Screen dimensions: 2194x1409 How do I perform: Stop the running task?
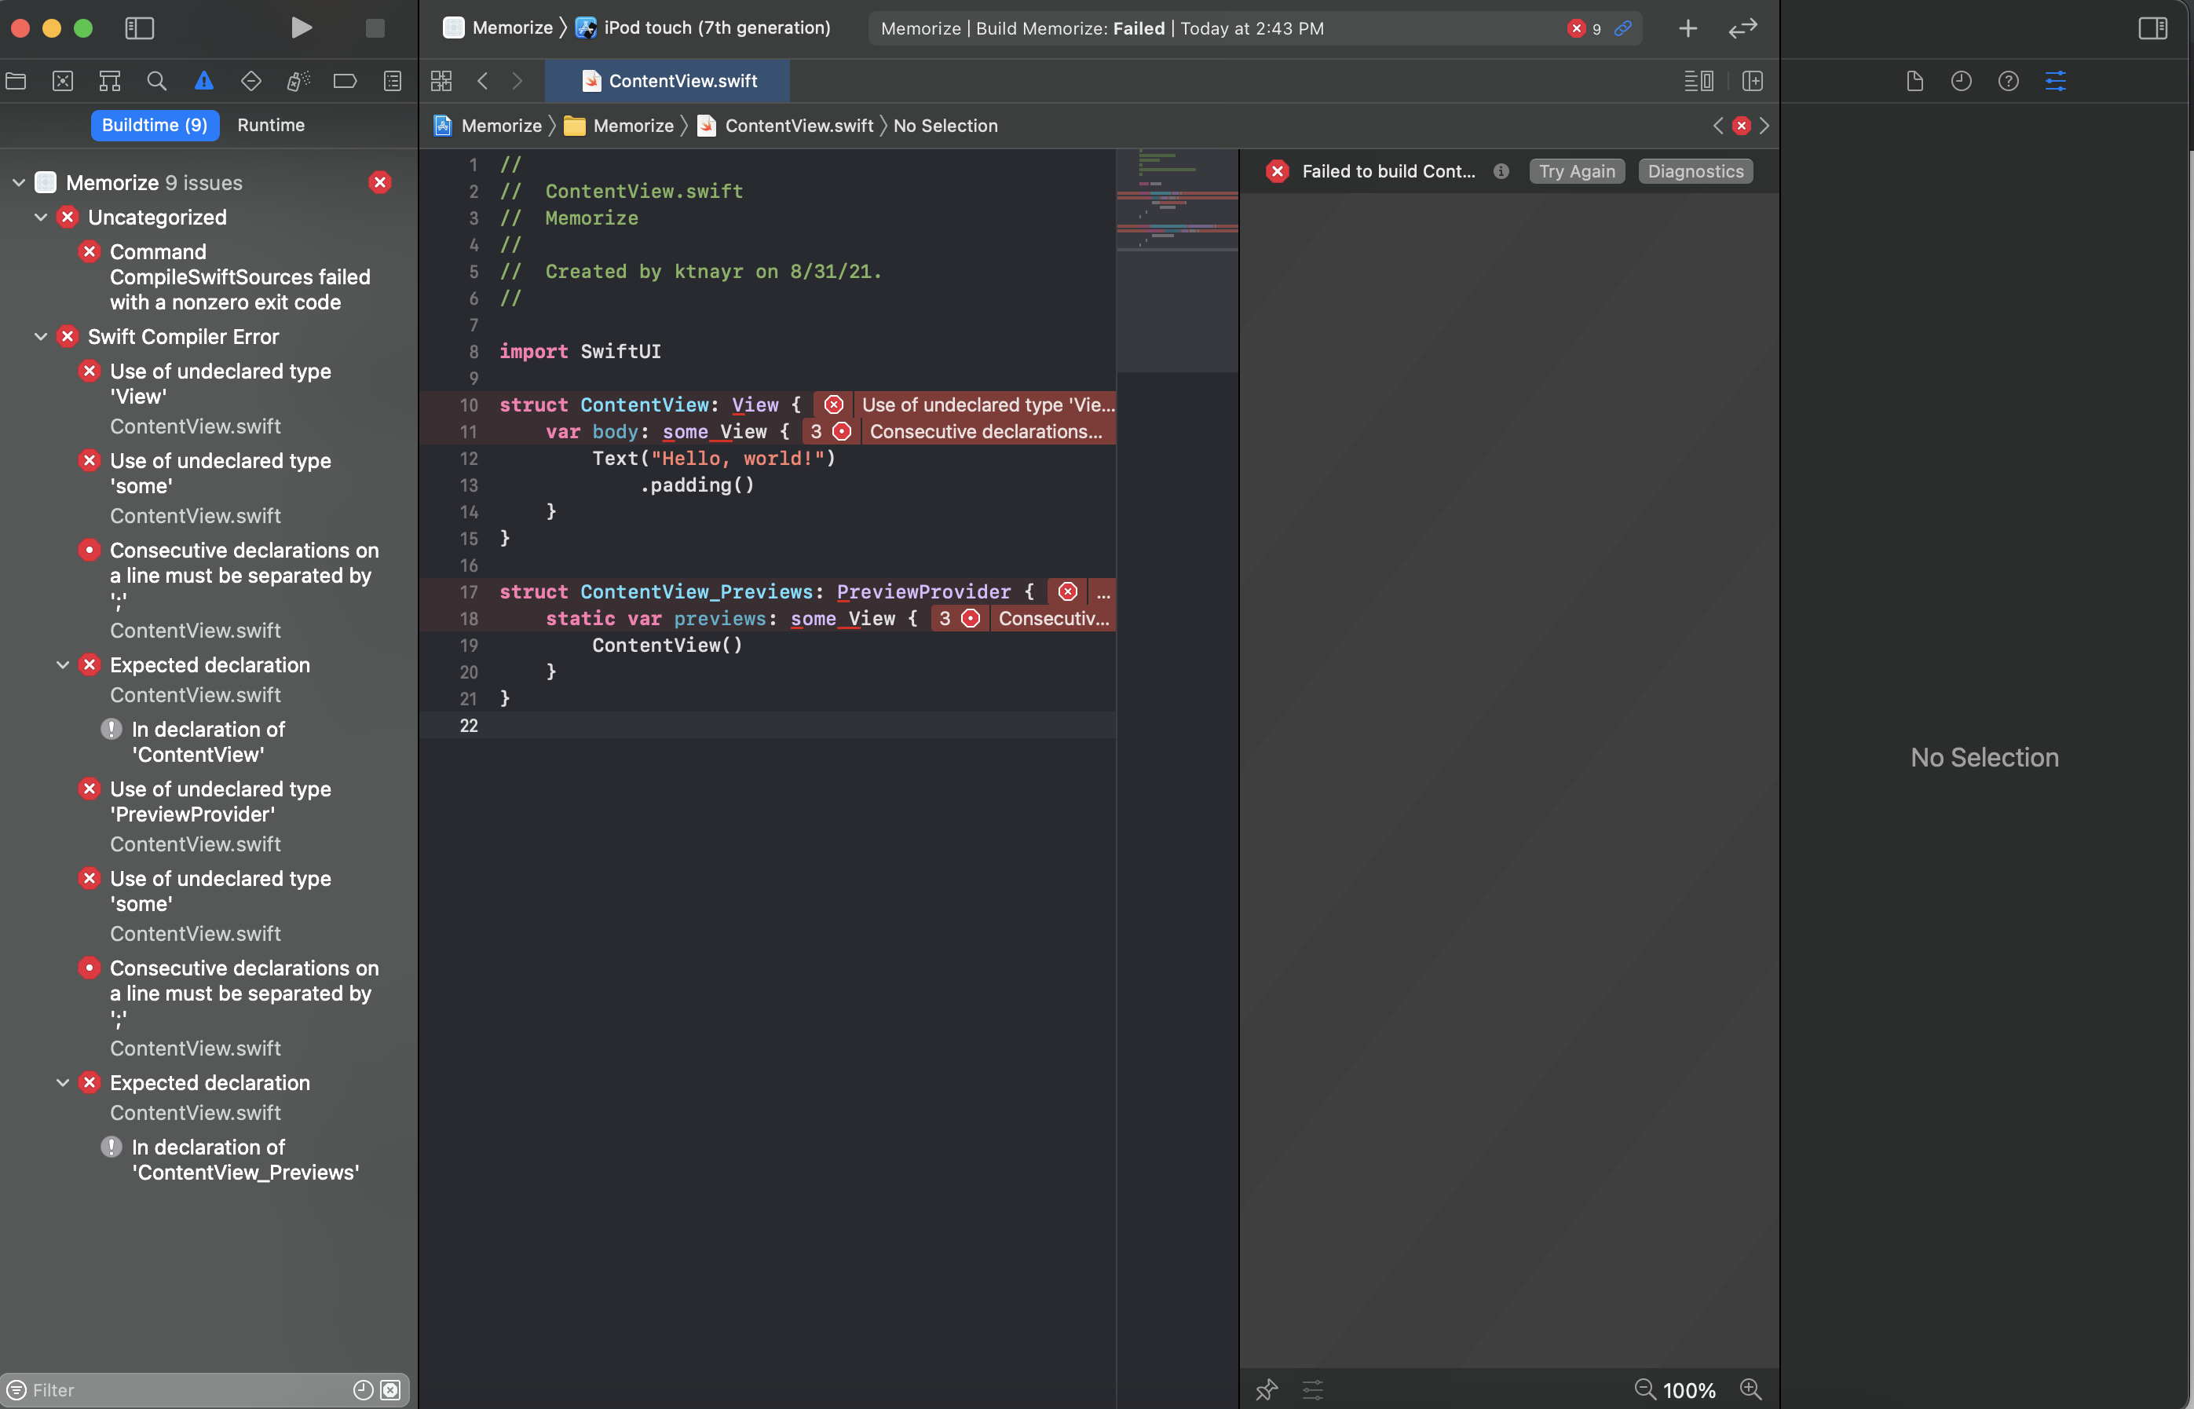point(375,27)
